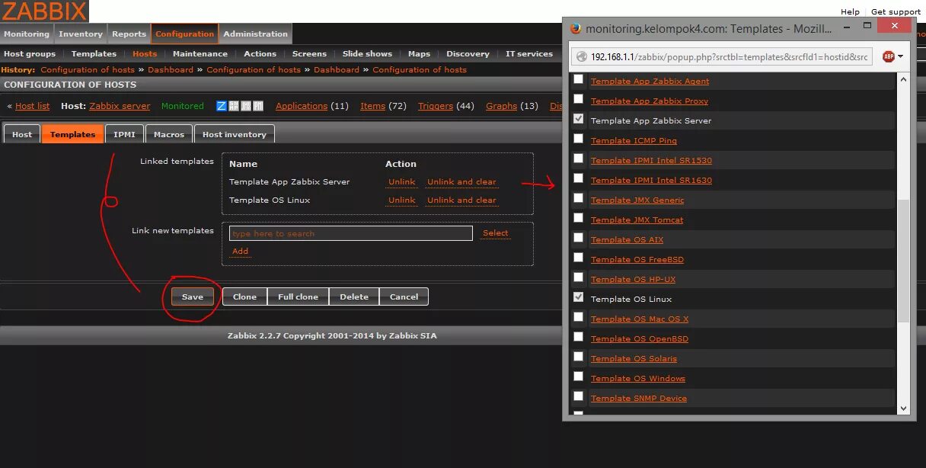Open the Templates submenu item
The height and width of the screenshot is (468, 926).
pos(94,54)
